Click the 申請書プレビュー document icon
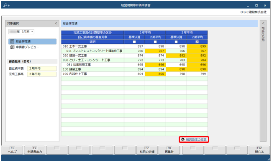272x162 pixels. (12, 47)
